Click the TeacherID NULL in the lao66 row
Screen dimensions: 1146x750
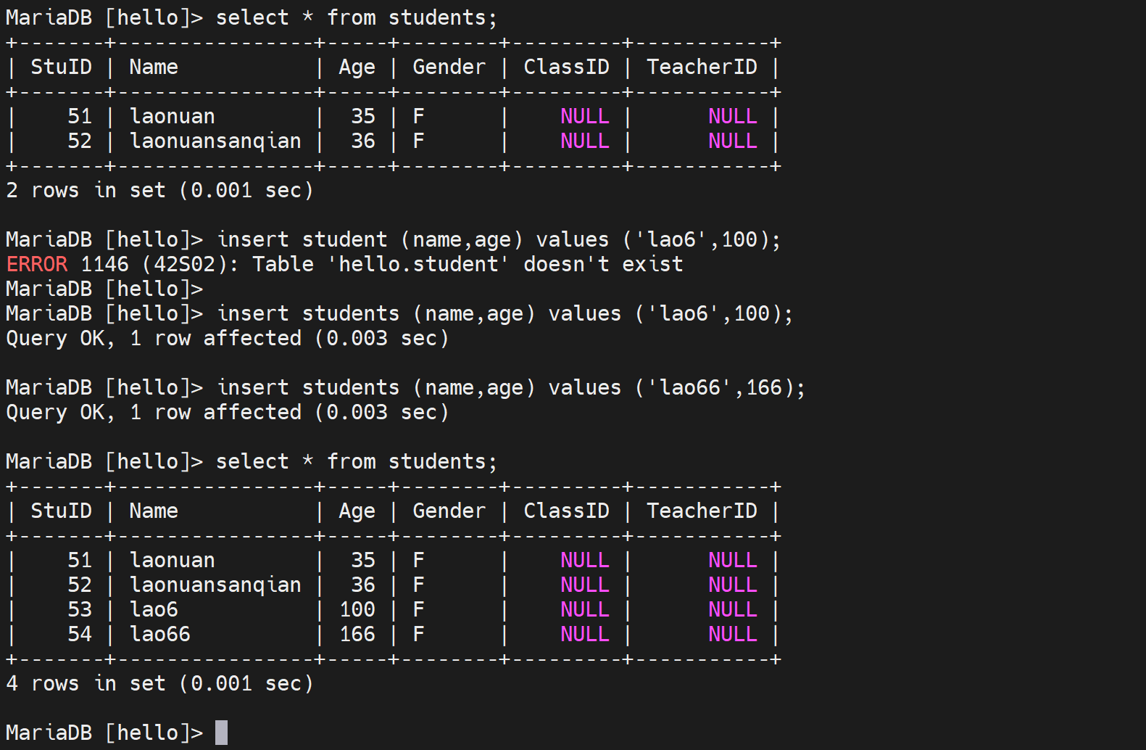coord(732,634)
